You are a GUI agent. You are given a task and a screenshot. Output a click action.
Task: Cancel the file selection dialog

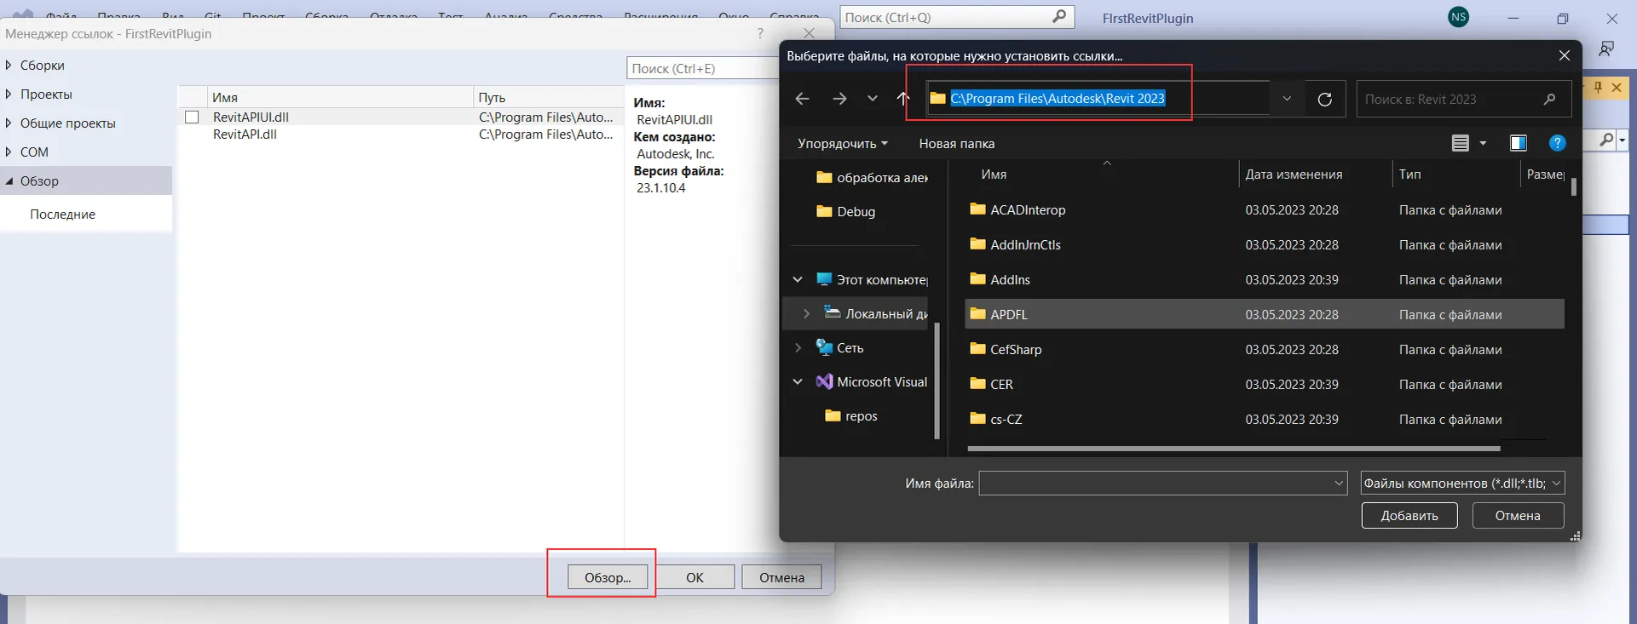click(1518, 515)
